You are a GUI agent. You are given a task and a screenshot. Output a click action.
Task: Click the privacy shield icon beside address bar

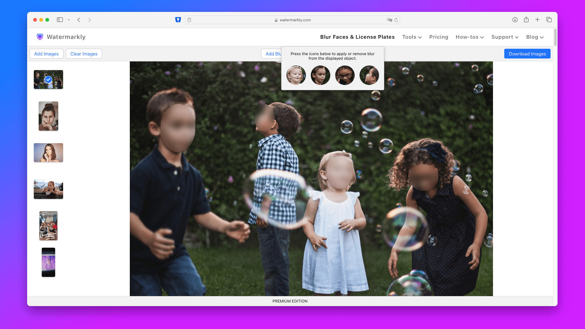point(178,19)
